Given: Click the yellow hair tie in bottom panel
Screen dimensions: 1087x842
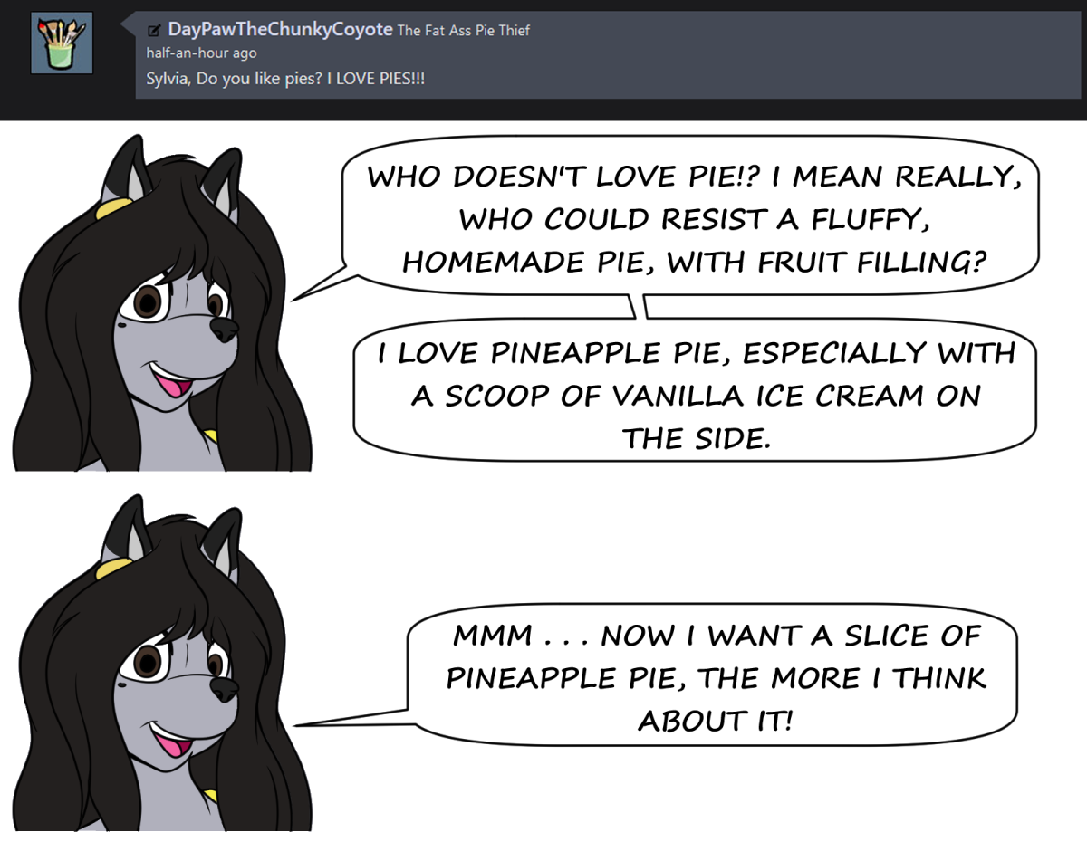Looking at the screenshot, I should 110,570.
